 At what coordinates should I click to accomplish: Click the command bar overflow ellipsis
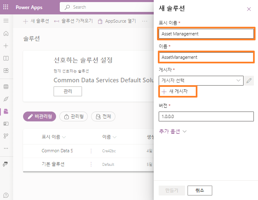(x=145, y=21)
